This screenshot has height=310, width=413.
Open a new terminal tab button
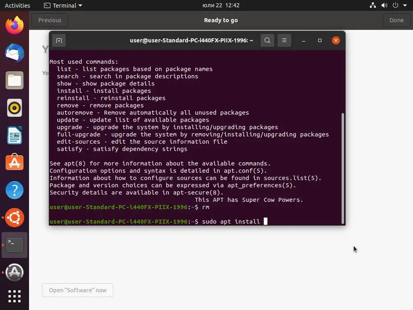(59, 41)
